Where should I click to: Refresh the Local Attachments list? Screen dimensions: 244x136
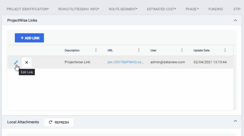click(x=59, y=122)
